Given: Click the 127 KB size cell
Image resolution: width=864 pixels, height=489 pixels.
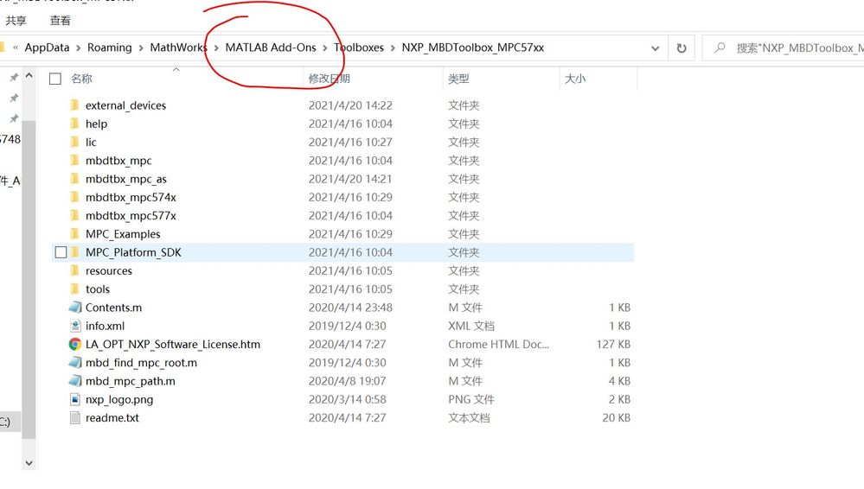Looking at the screenshot, I should 613,344.
